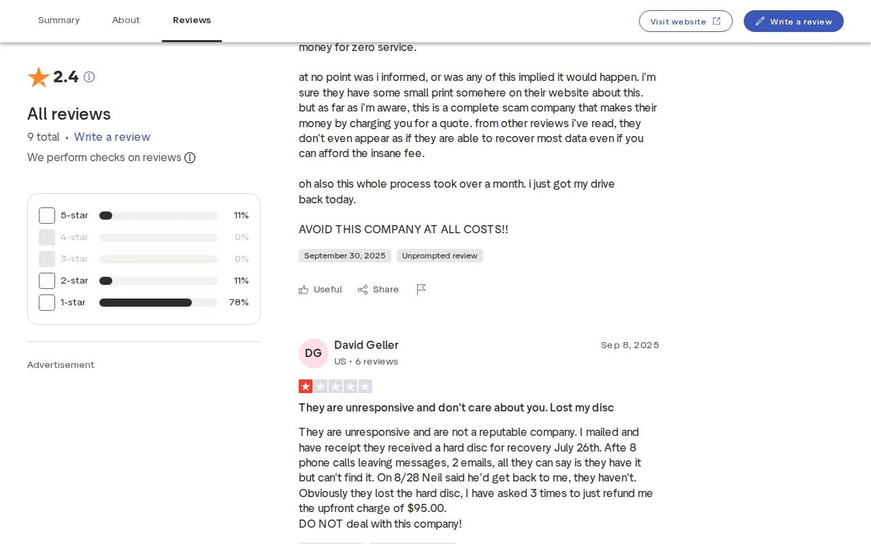Click the orange rating star icon
The height and width of the screenshot is (544, 871).
point(38,77)
